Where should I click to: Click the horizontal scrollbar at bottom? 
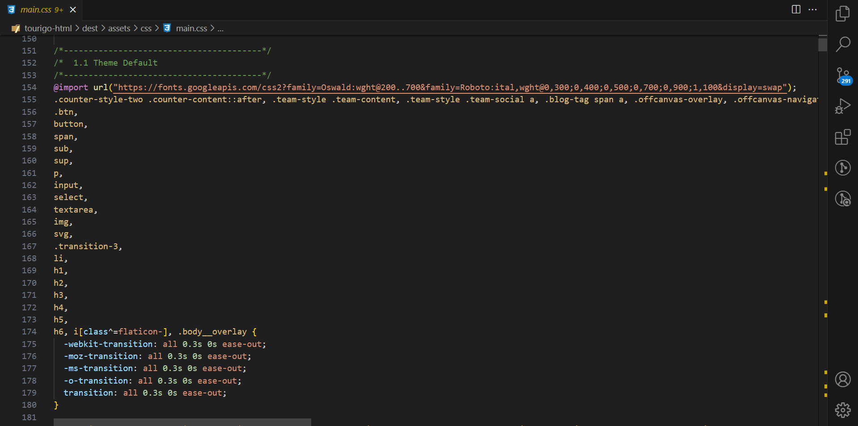[x=182, y=422]
